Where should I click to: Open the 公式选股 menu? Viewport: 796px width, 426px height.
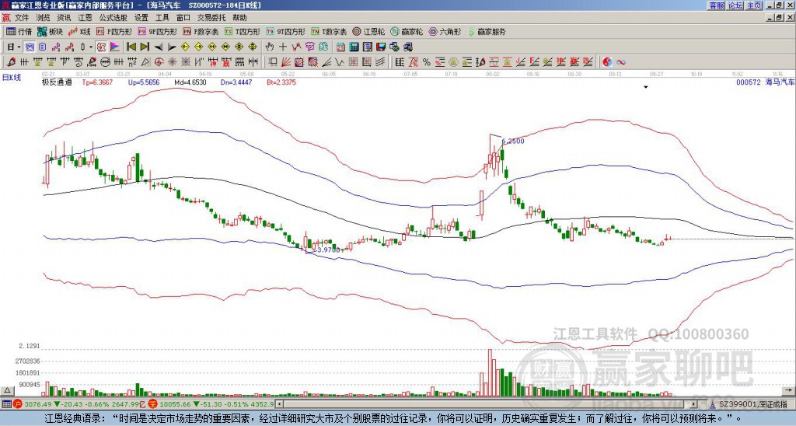113,18
